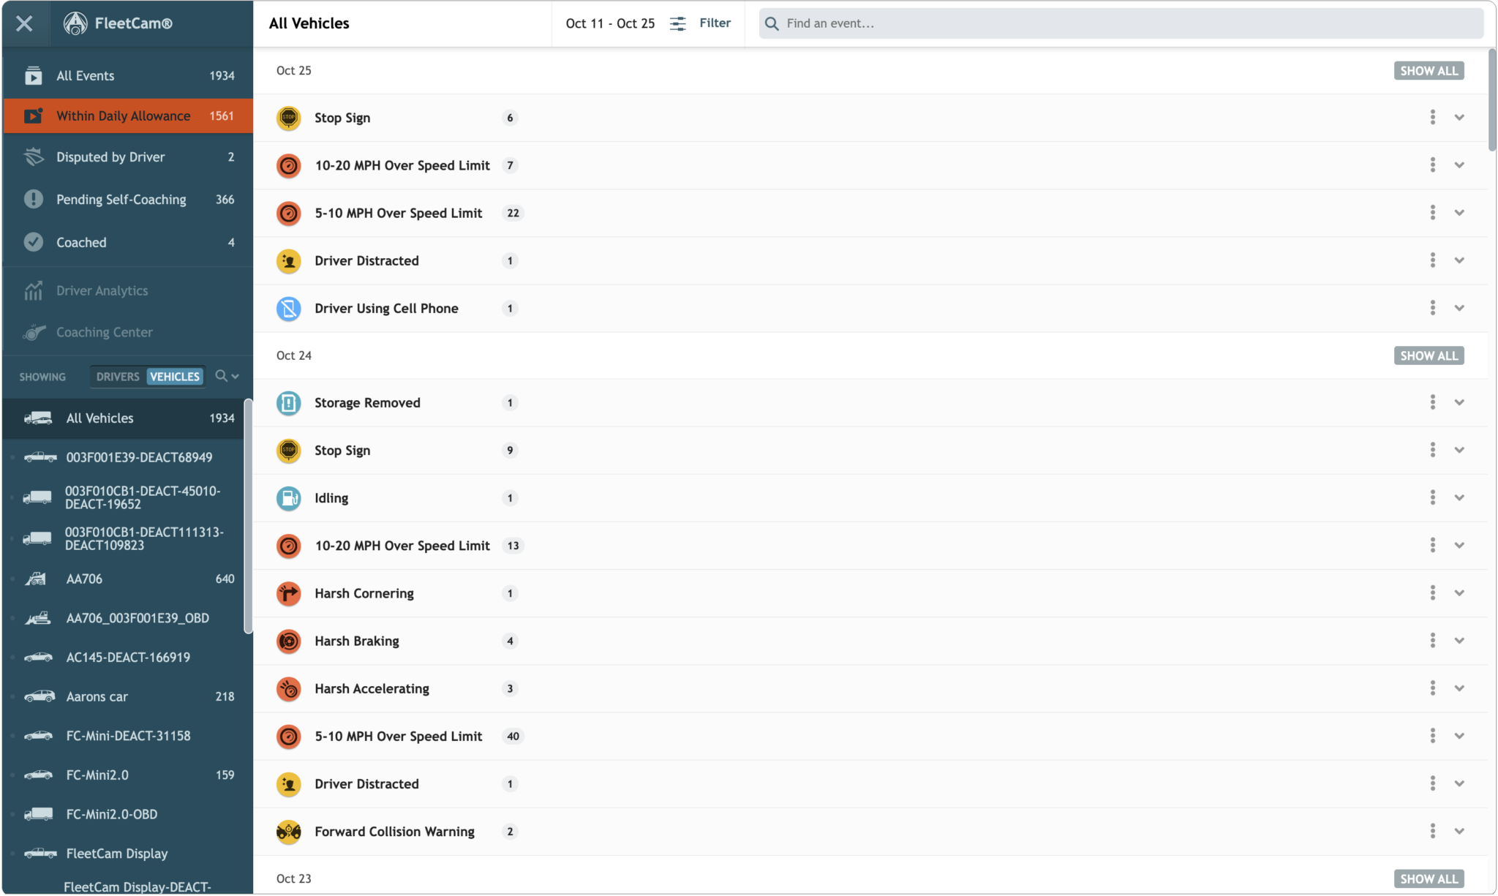Select the Vehicles toggle option
Viewport: 1498px width, 896px height.
(x=175, y=377)
